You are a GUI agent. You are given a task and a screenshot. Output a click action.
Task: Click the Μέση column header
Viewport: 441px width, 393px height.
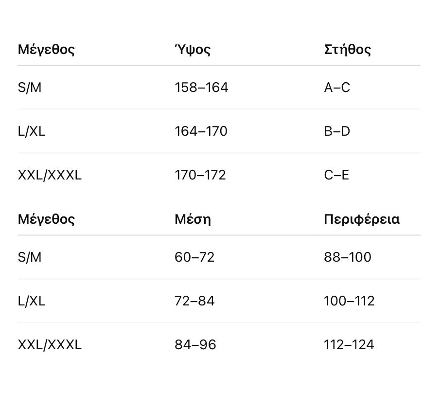pyautogui.click(x=193, y=219)
